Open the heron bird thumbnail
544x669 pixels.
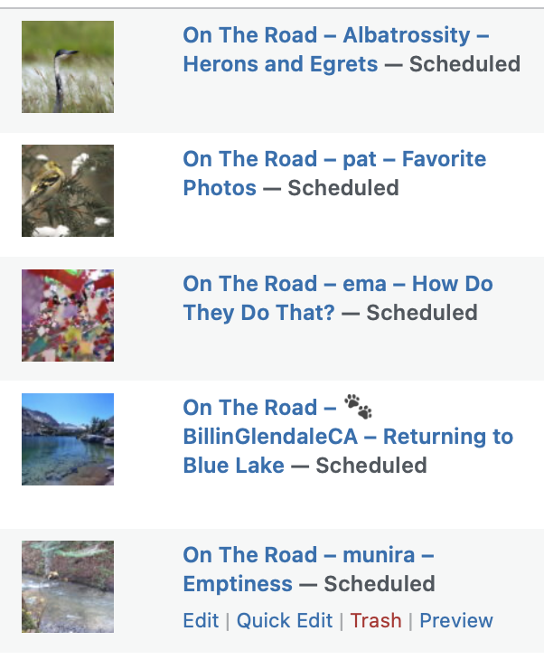point(68,67)
